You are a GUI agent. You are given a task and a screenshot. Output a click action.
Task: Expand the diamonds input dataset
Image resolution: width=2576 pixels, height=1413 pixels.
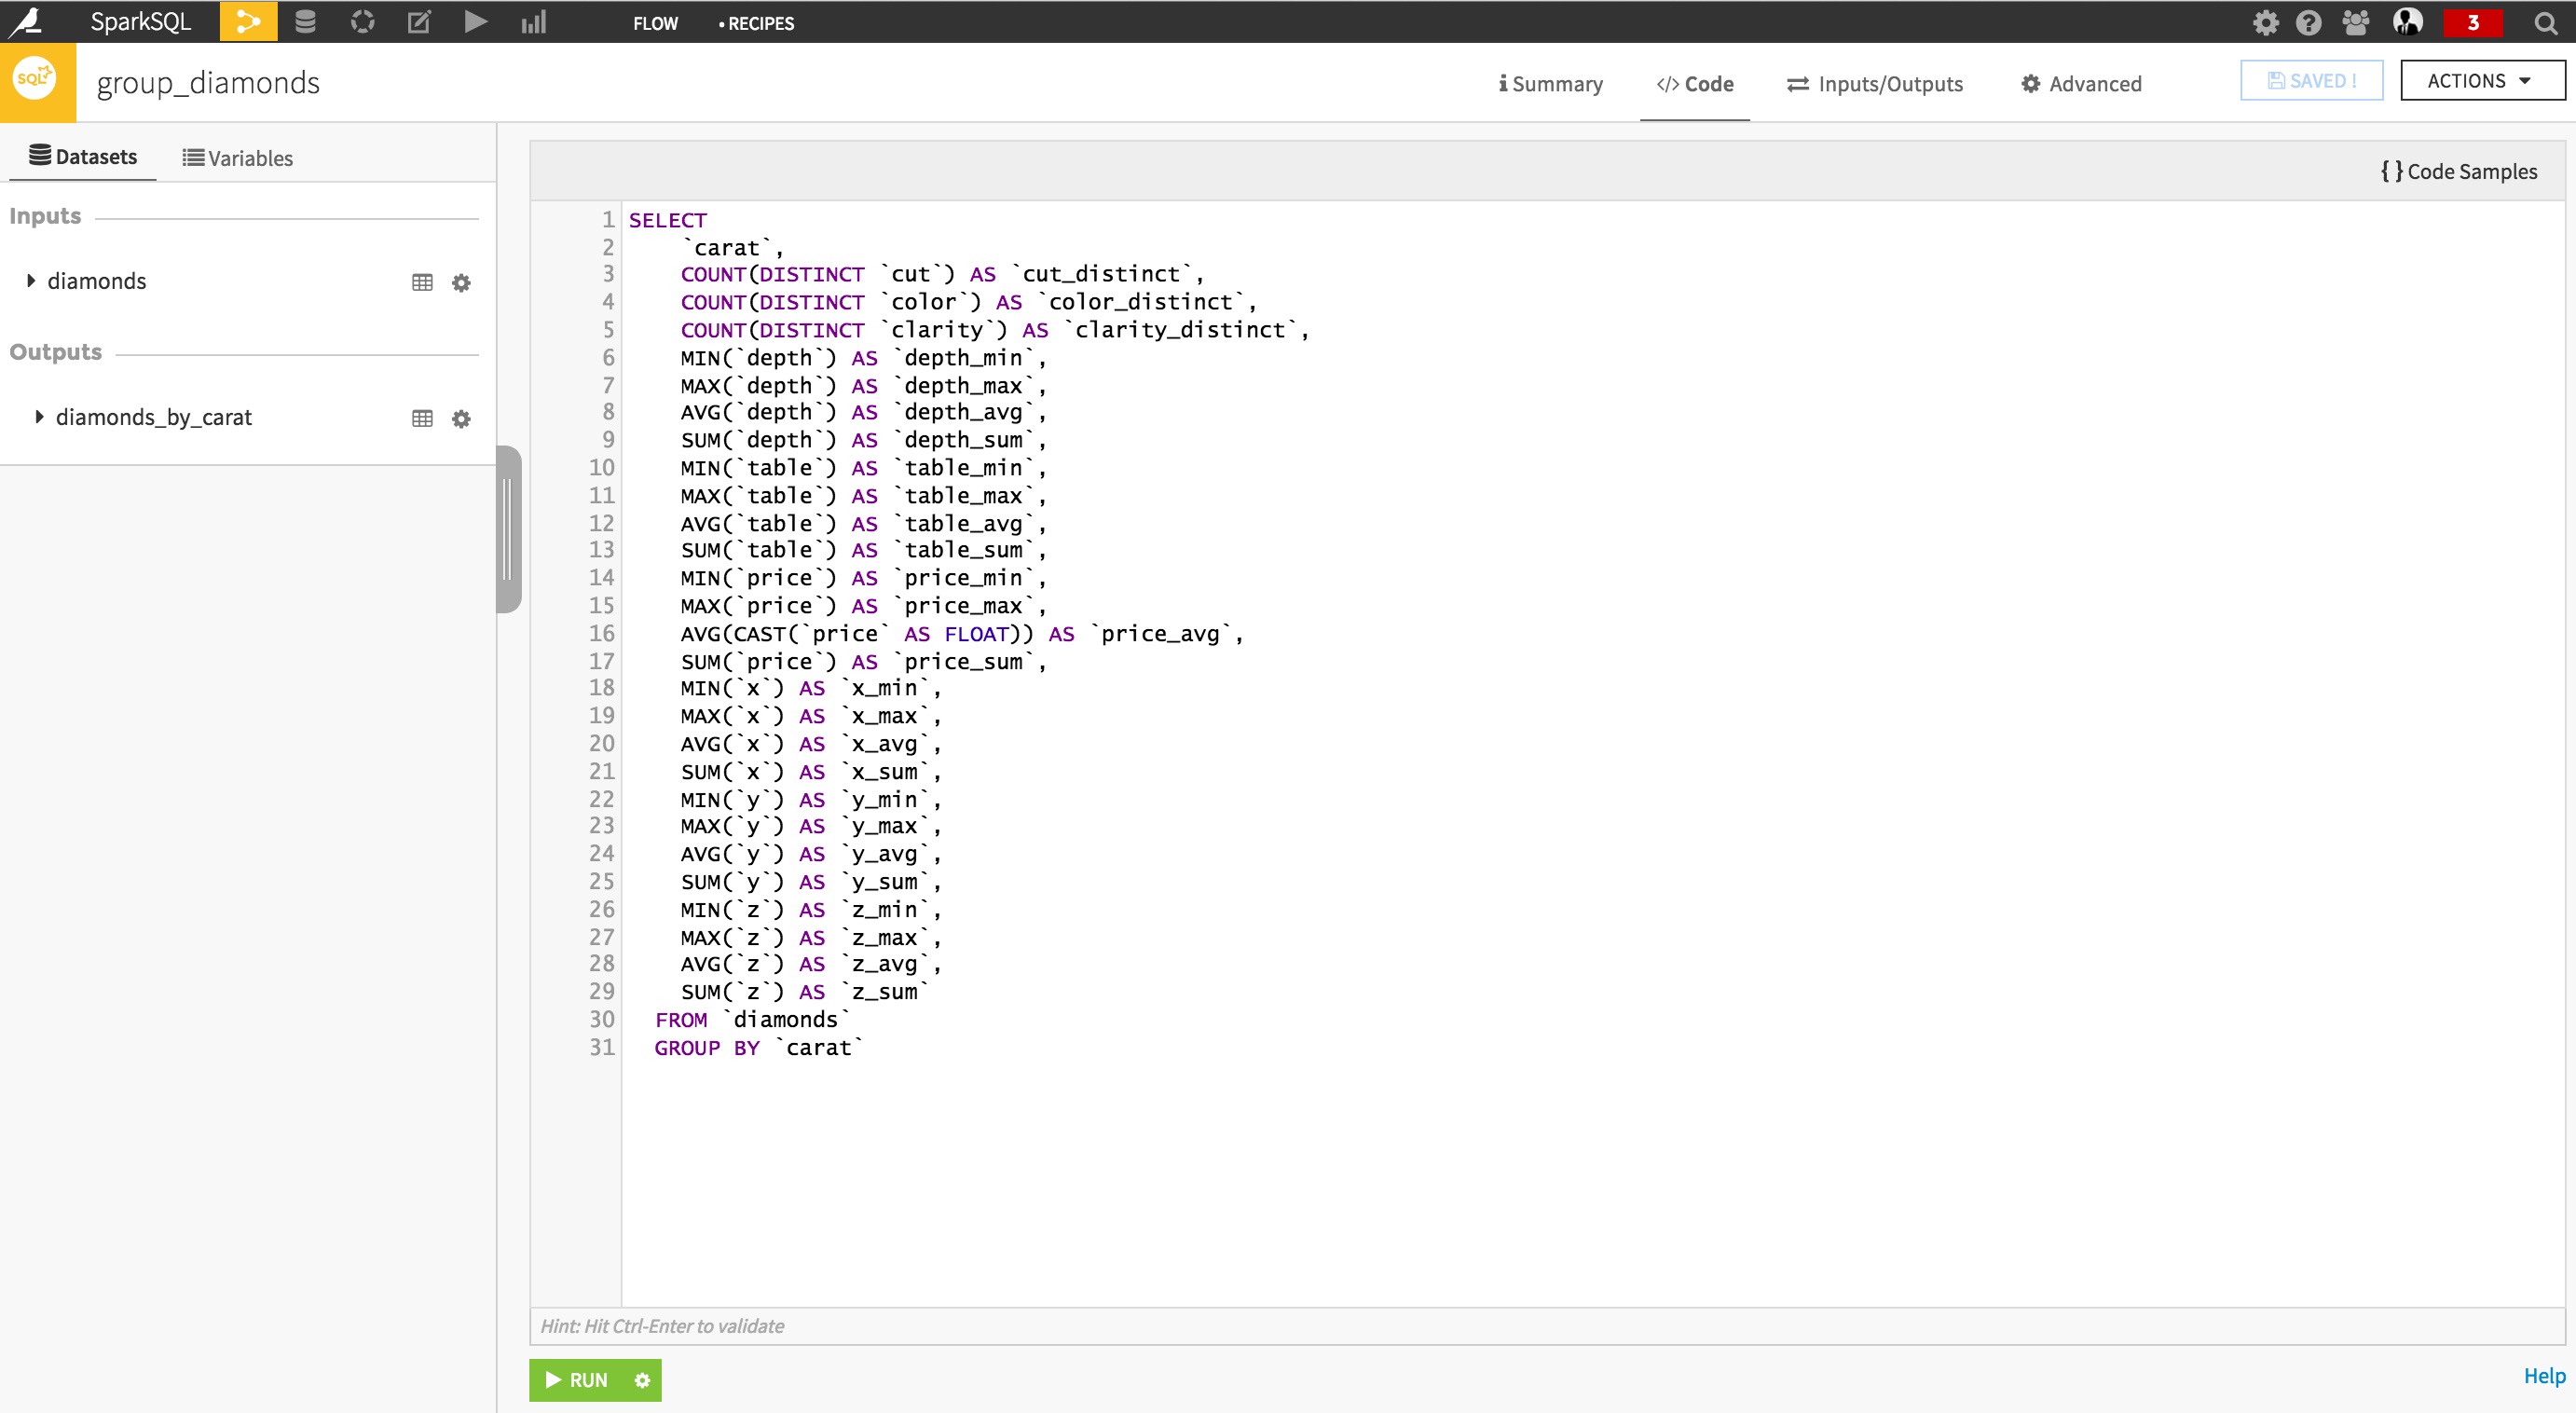[x=30, y=281]
